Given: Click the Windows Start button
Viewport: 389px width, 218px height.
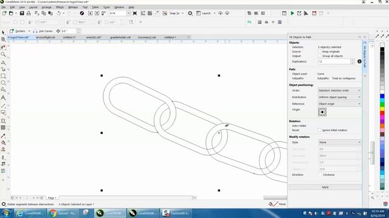Looking at the screenshot, I should pos(6,213).
